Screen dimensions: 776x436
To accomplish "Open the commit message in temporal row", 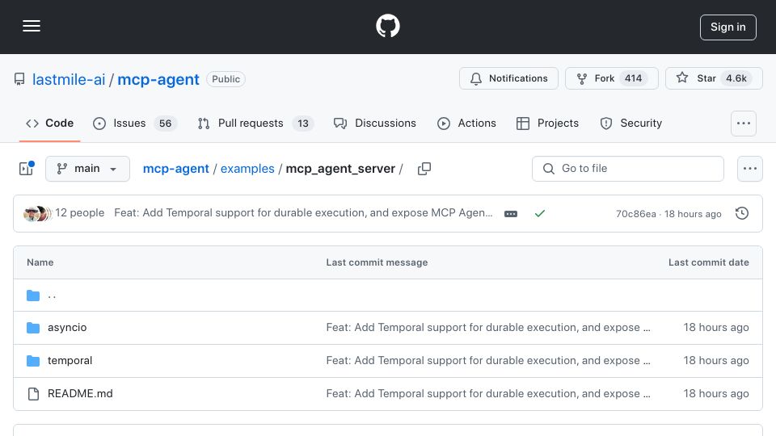I will 488,361.
